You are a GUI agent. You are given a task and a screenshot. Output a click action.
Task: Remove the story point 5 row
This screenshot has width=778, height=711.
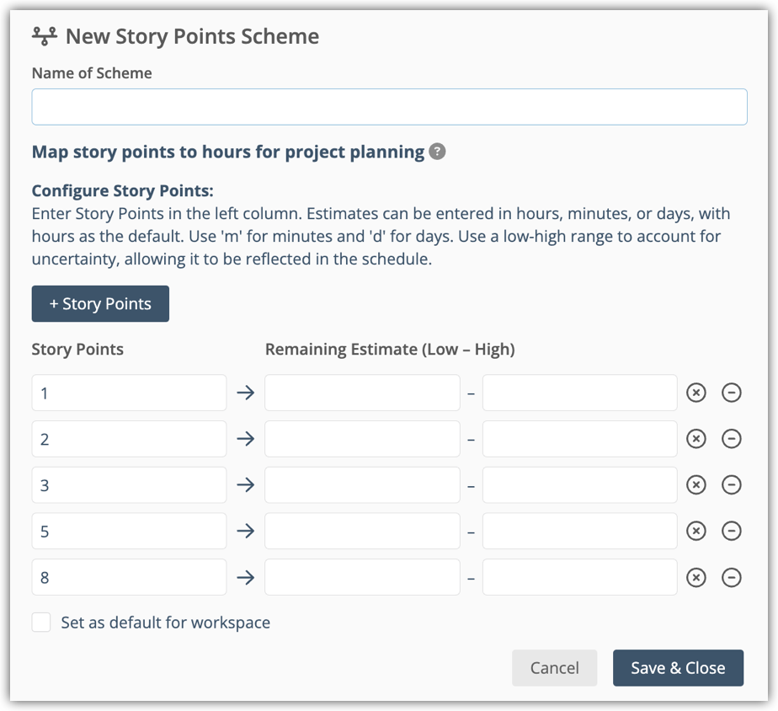tap(732, 531)
